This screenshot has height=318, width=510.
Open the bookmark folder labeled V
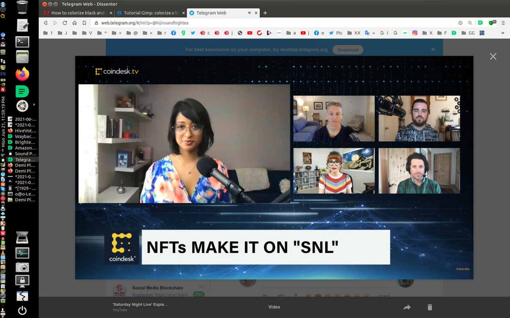pyautogui.click(x=87, y=33)
